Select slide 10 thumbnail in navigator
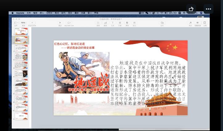The image size is (223, 131). click(21, 108)
